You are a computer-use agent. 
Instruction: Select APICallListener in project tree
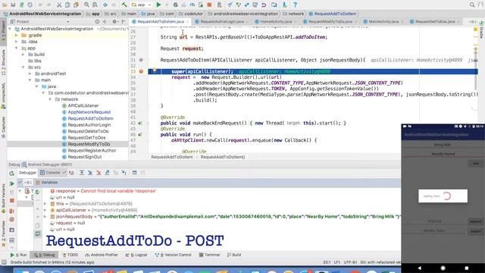tap(83, 105)
